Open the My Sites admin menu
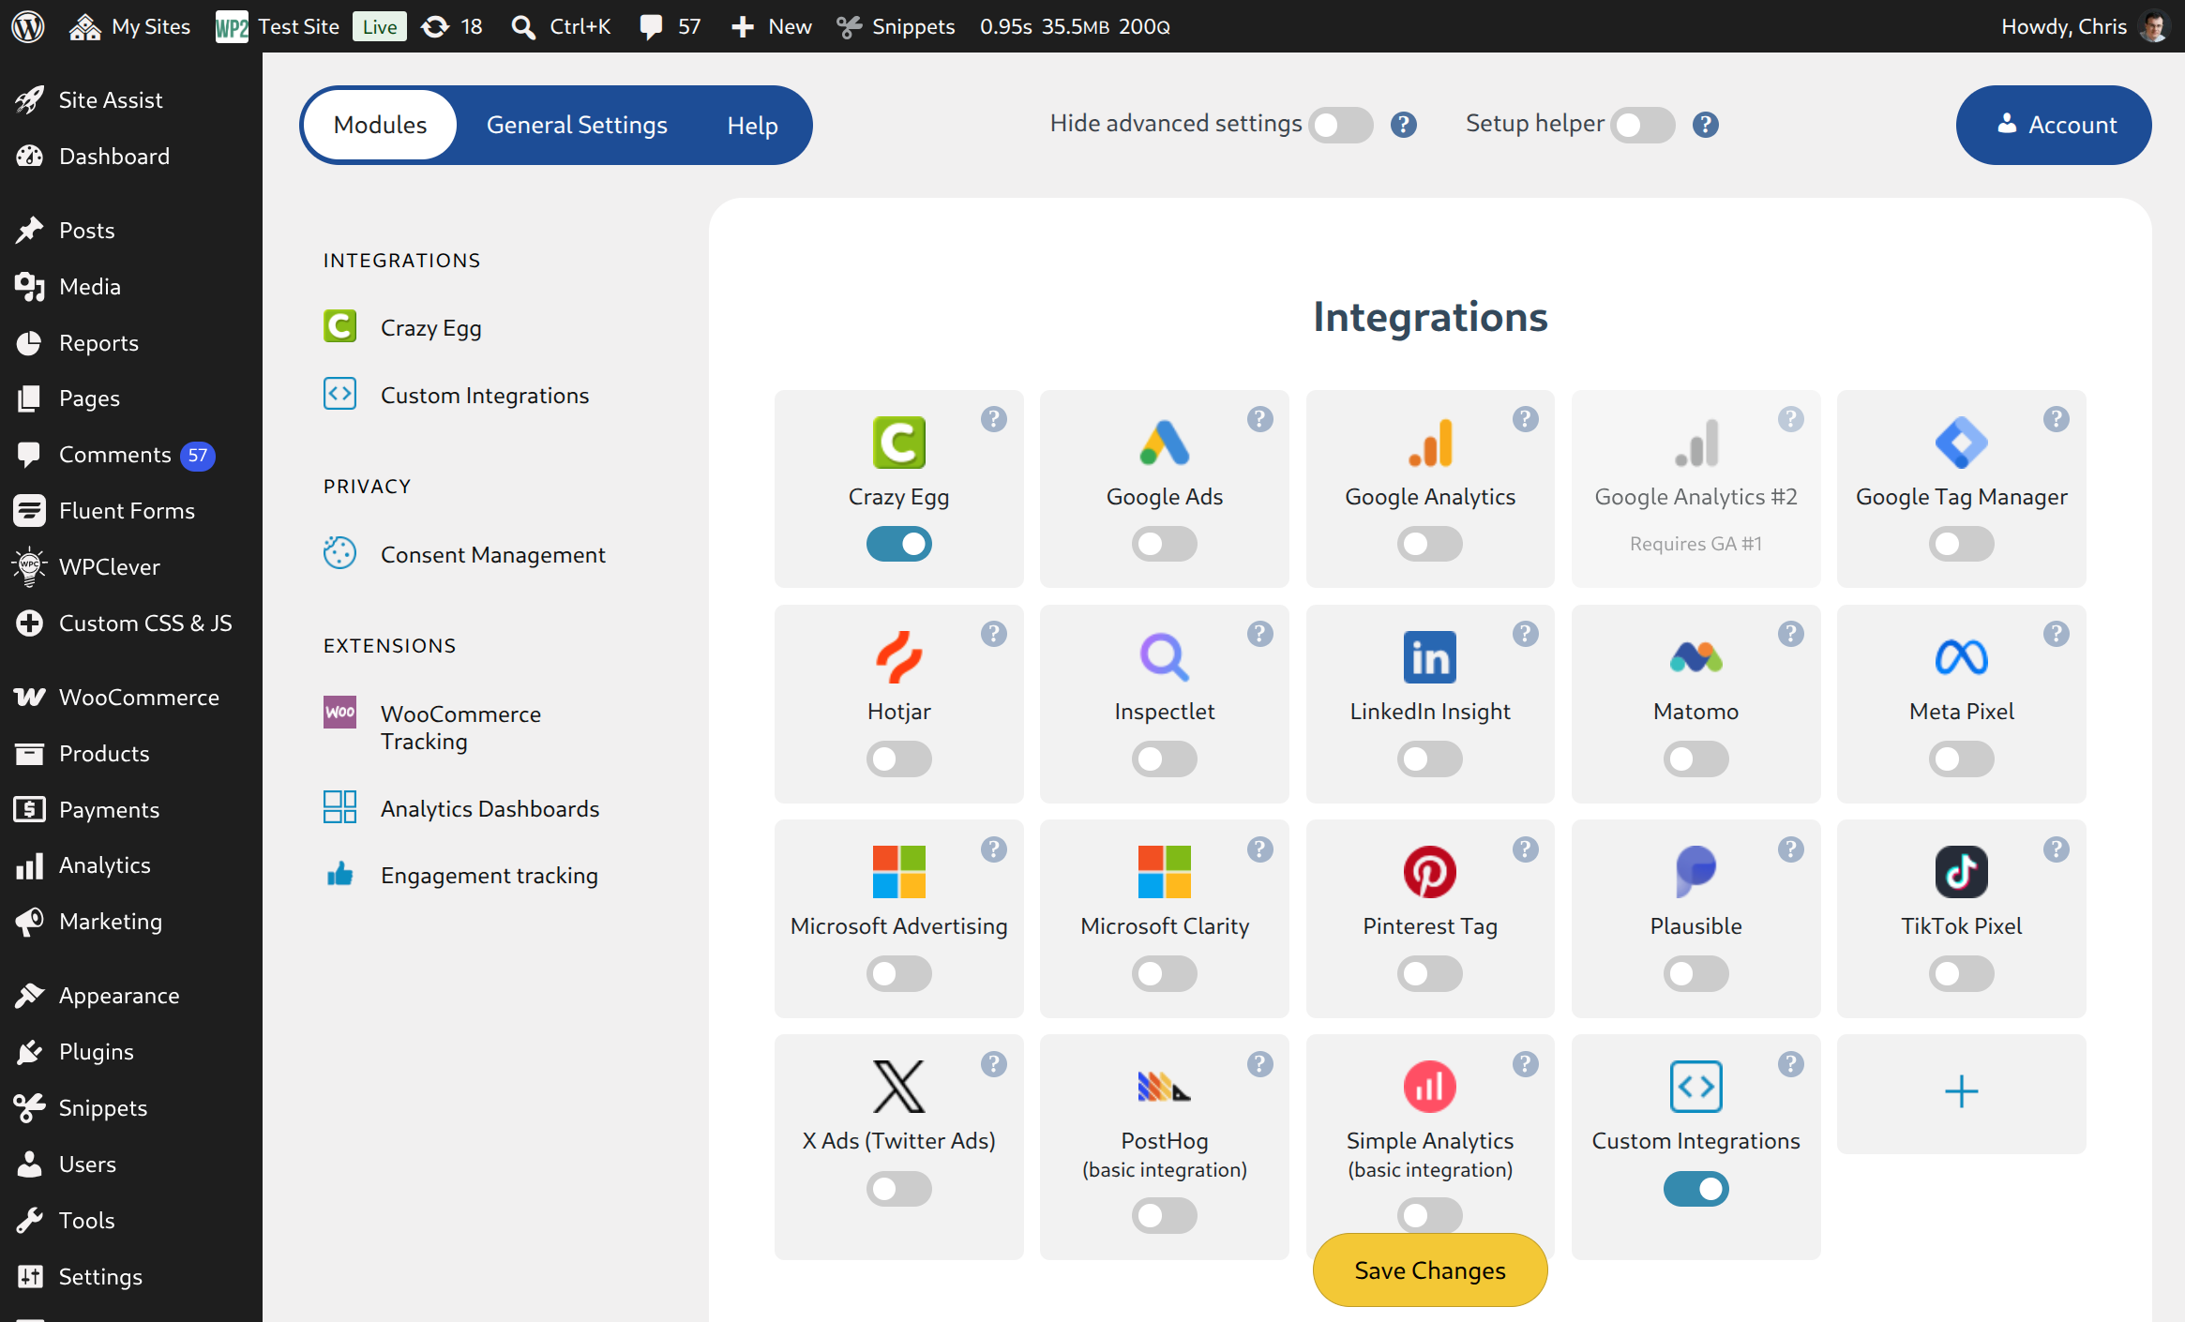The width and height of the screenshot is (2185, 1322). pyautogui.click(x=129, y=26)
